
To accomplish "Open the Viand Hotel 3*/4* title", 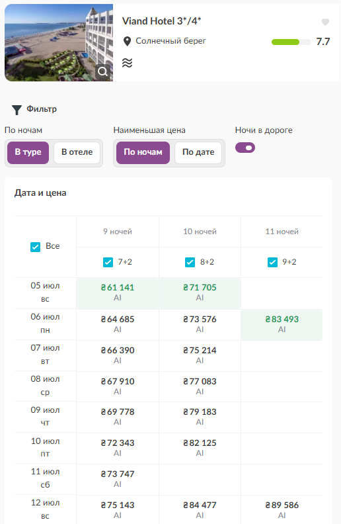I will click(x=162, y=21).
